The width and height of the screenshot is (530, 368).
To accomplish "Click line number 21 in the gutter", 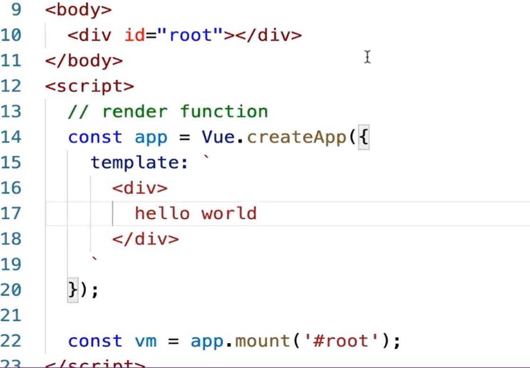I will 11,316.
